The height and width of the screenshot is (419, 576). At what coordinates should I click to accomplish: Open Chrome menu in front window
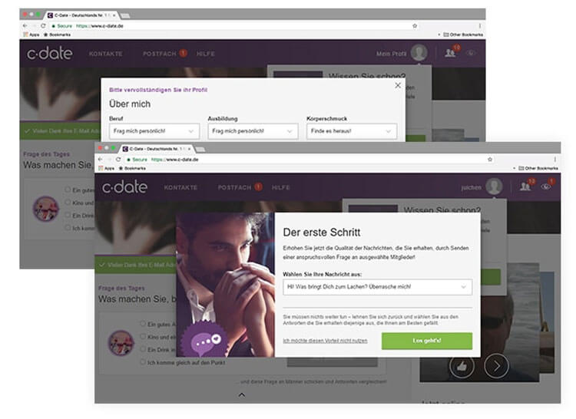(x=554, y=160)
